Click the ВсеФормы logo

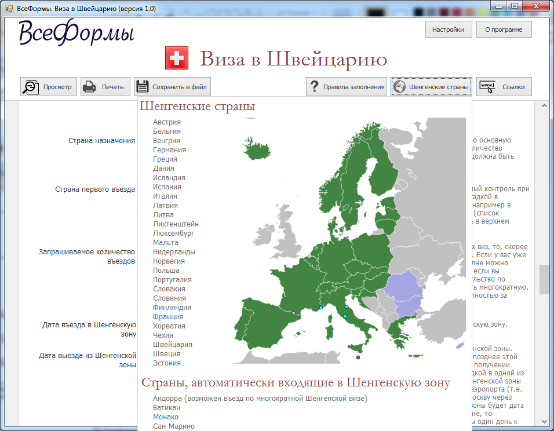(x=76, y=33)
